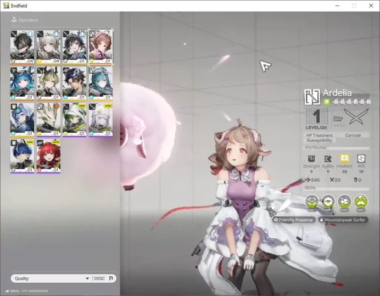Select the Ardelia brown-haired operator card
Viewport: 380px width, 296px height.
pyautogui.click(x=100, y=47)
